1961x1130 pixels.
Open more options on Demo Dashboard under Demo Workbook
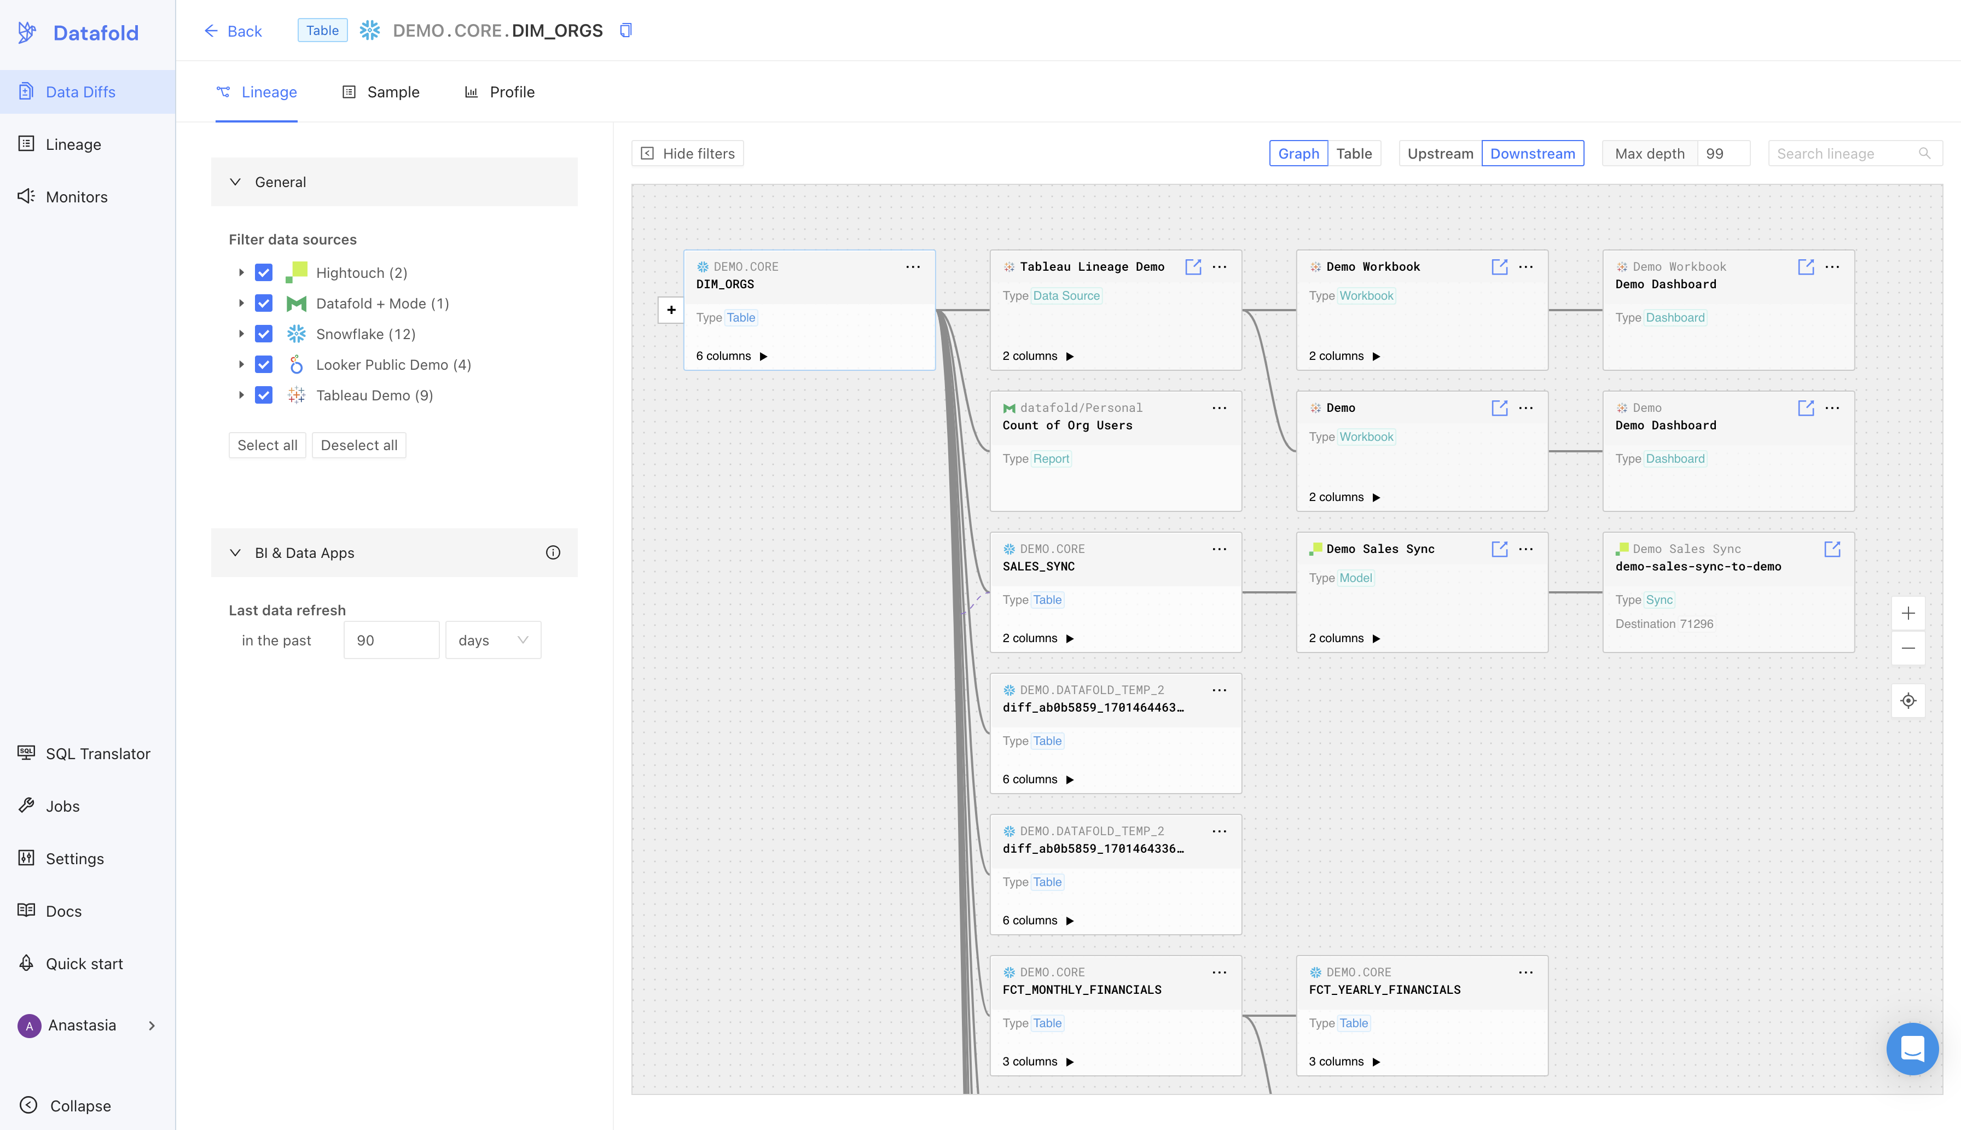click(x=1832, y=267)
